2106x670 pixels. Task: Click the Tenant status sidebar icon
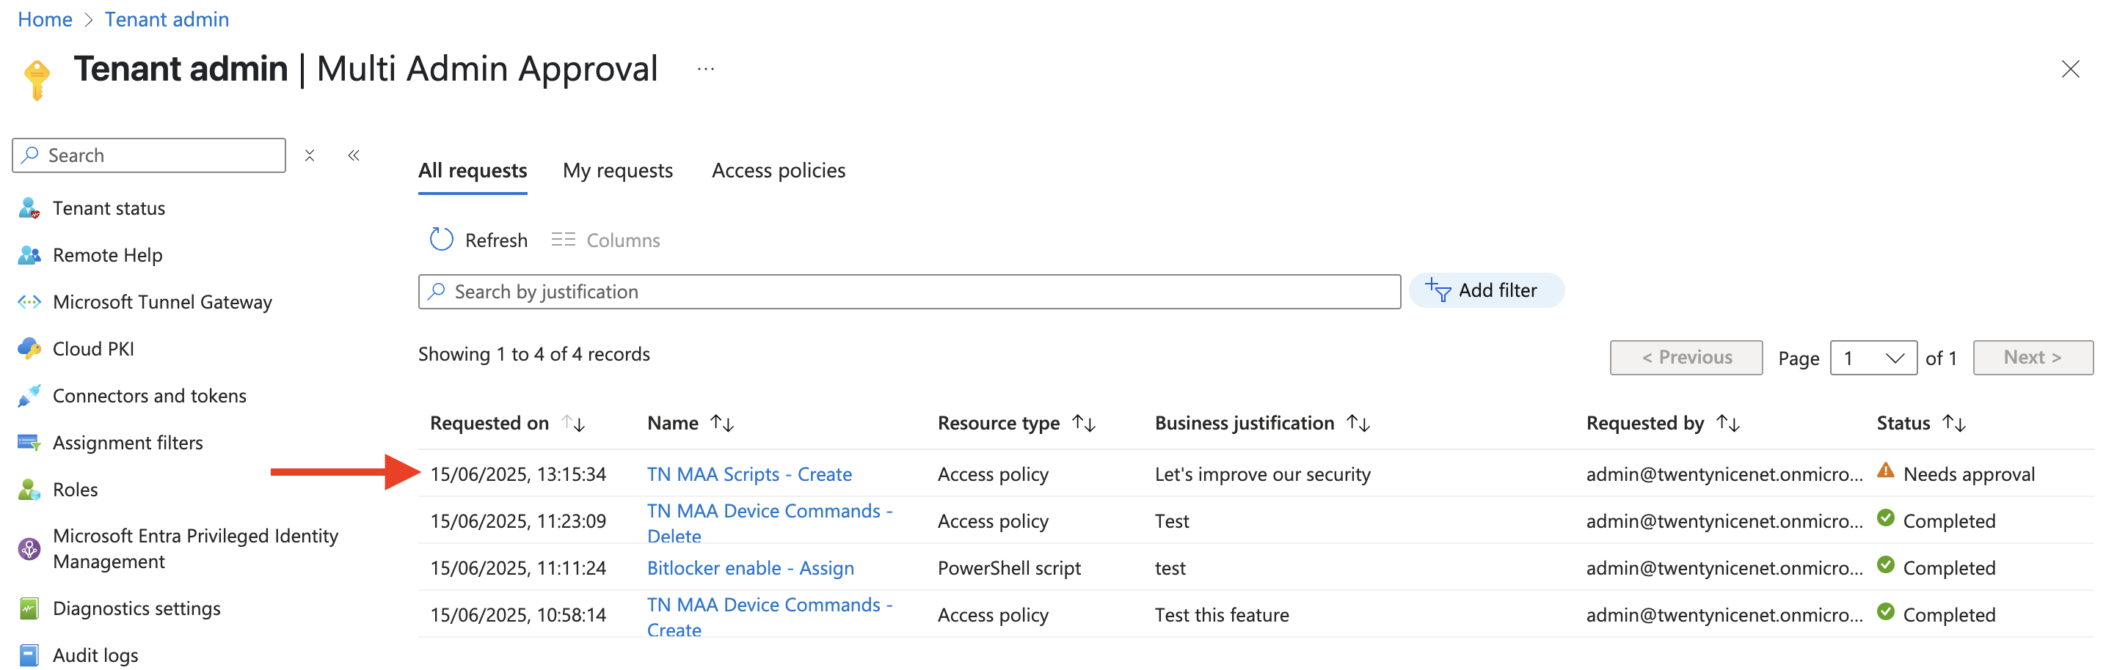29,208
